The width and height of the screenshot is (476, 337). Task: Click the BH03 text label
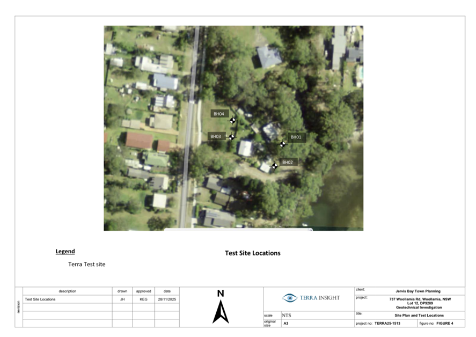coord(216,137)
